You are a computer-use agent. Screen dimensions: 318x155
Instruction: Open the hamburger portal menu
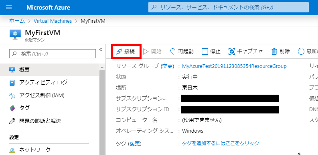pos(9,8)
